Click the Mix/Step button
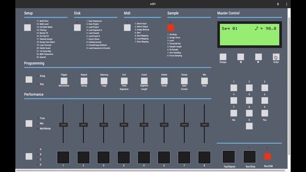Screen dimensions: 306x172 pos(204,81)
